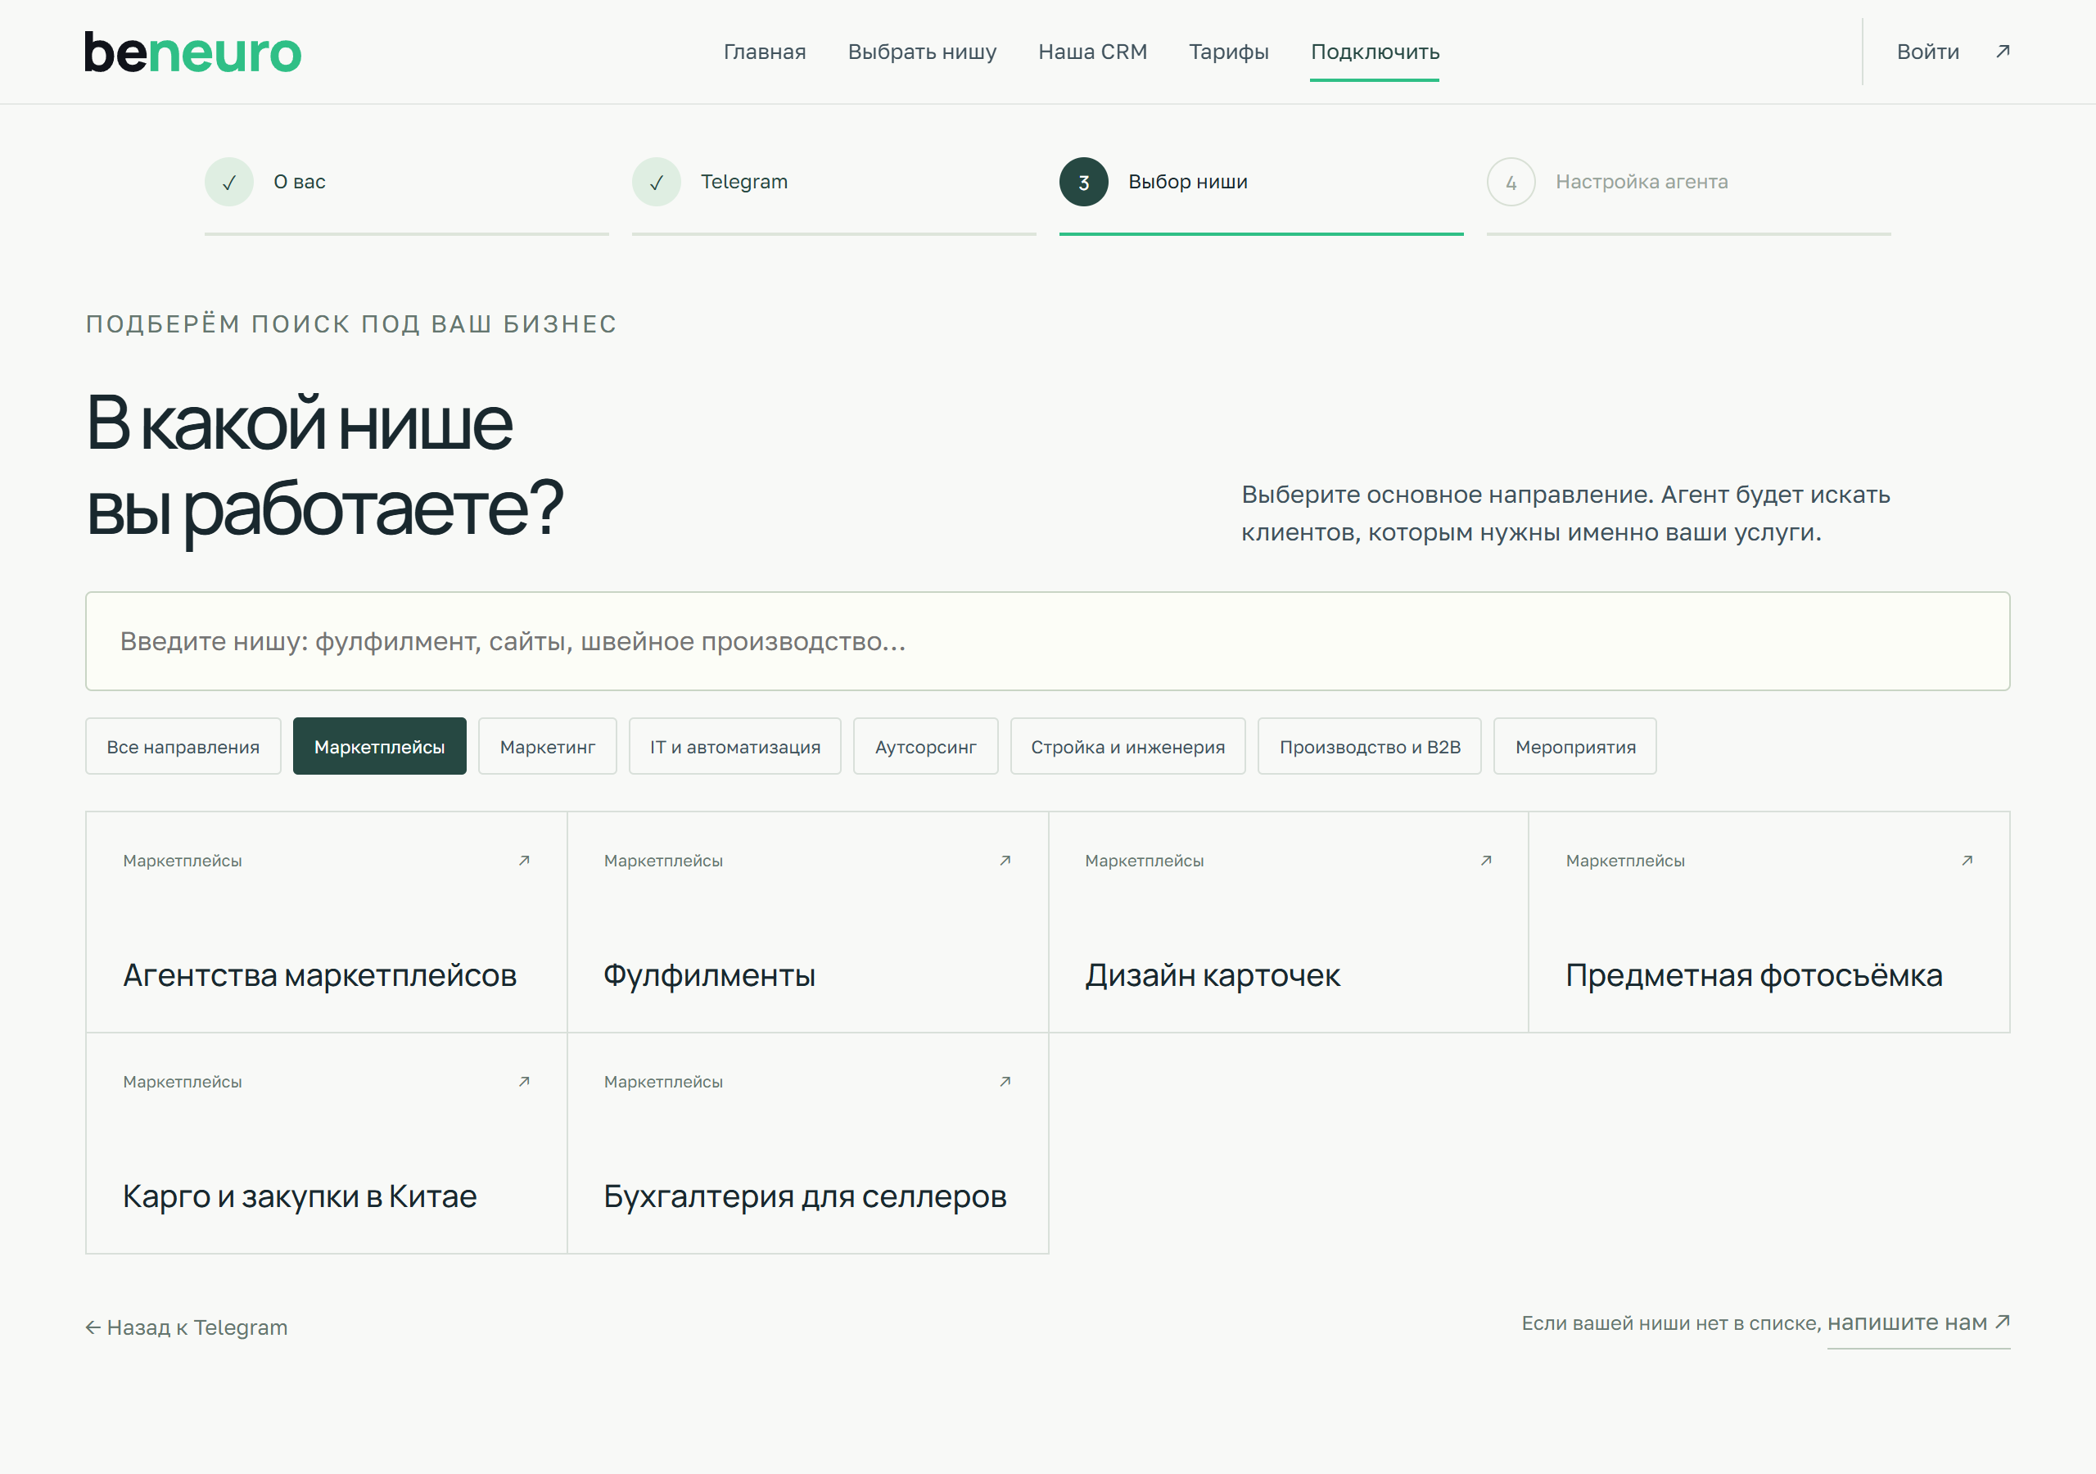The height and width of the screenshot is (1474, 2096).
Task: Click arrow icon on Предметная фотосъёмка card
Action: coord(1967,861)
